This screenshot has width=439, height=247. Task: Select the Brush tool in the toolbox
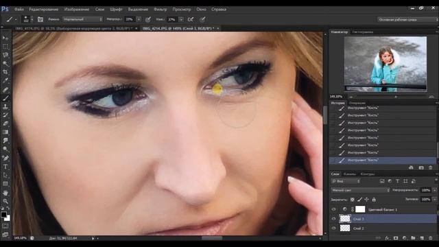click(5, 98)
